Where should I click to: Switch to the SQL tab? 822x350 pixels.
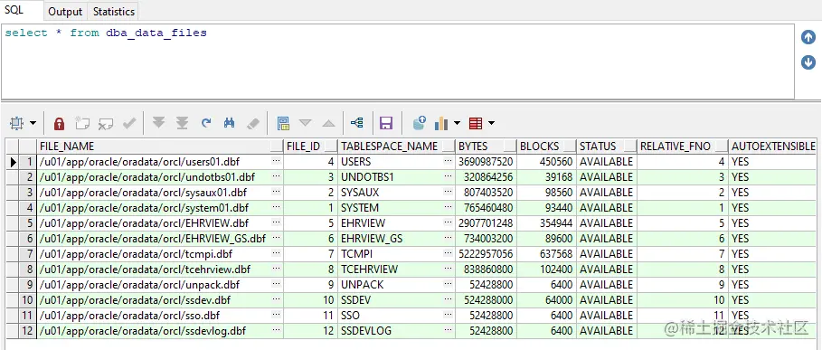[14, 10]
